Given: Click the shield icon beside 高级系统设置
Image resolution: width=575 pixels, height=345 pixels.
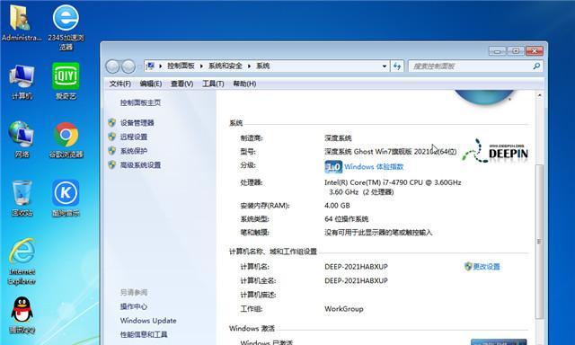Looking at the screenshot, I should (x=112, y=165).
